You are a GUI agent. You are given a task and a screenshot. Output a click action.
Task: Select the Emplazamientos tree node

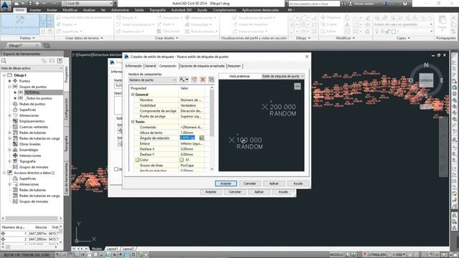point(32,121)
